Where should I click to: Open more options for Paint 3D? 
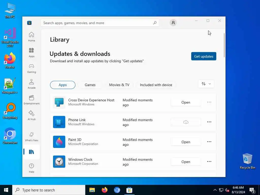[x=209, y=142]
